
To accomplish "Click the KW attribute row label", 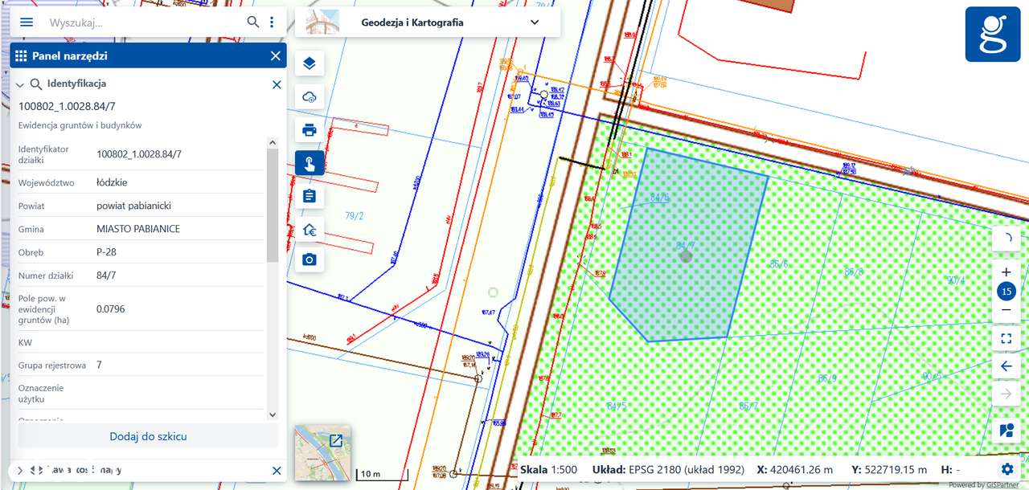I will tap(25, 343).
